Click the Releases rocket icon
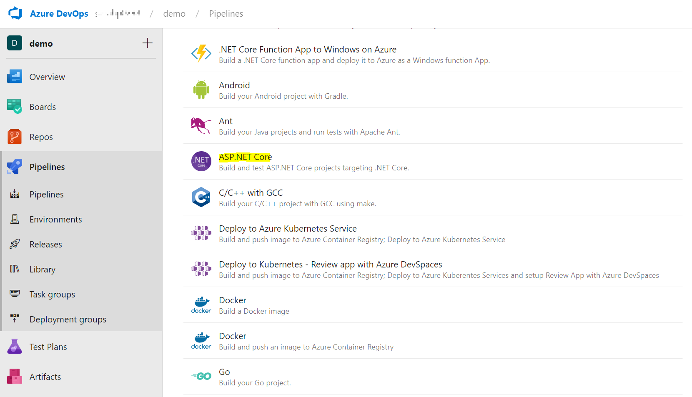 point(15,244)
